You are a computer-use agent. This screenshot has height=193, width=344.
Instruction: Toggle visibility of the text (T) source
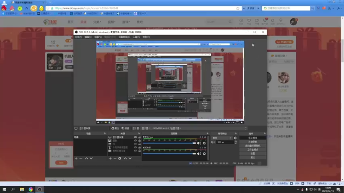point(135,147)
